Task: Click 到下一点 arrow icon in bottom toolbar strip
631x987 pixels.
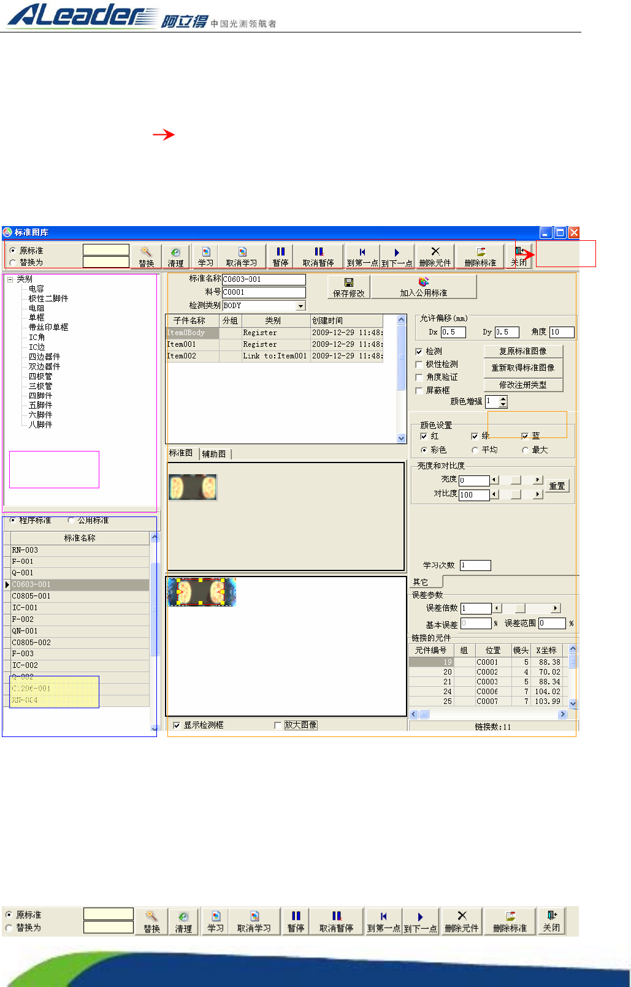Action: (420, 921)
